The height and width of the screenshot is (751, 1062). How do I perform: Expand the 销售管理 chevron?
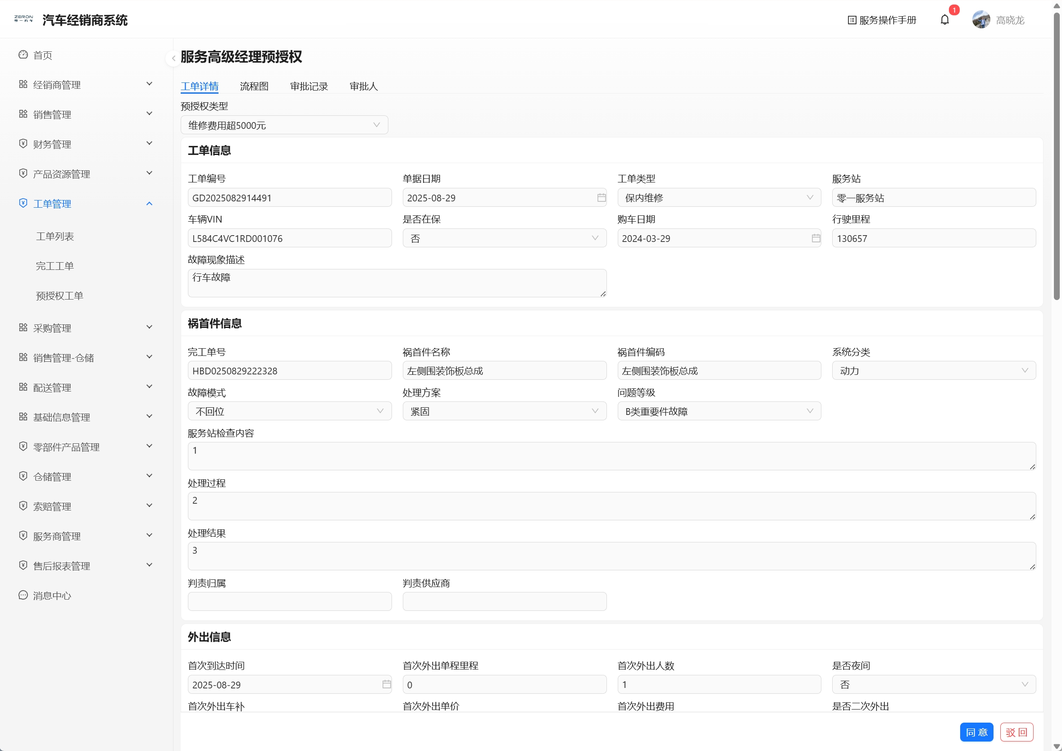click(x=150, y=114)
